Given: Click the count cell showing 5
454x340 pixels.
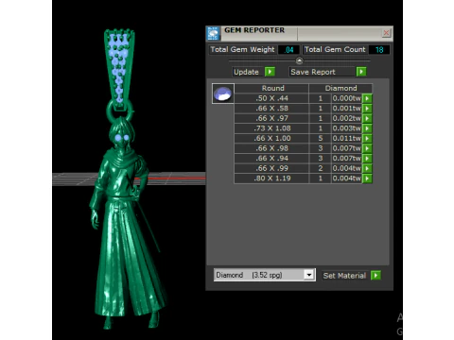Looking at the screenshot, I should point(320,138).
